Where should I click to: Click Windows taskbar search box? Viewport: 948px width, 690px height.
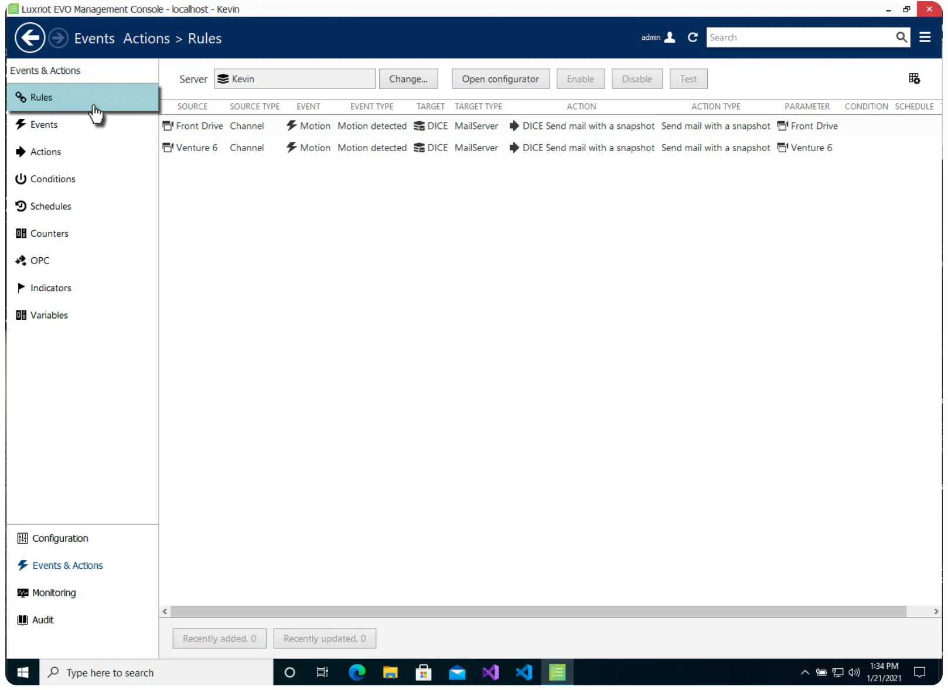[156, 672]
